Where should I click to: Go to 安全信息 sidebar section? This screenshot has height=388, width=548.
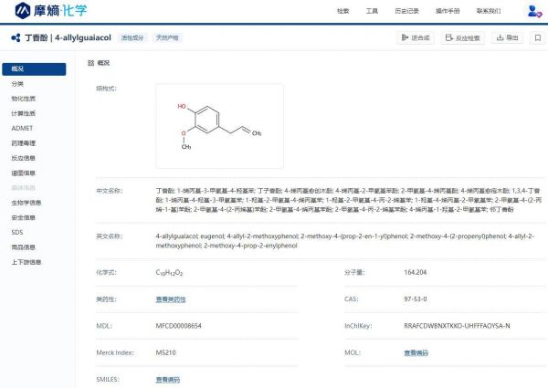[24, 217]
